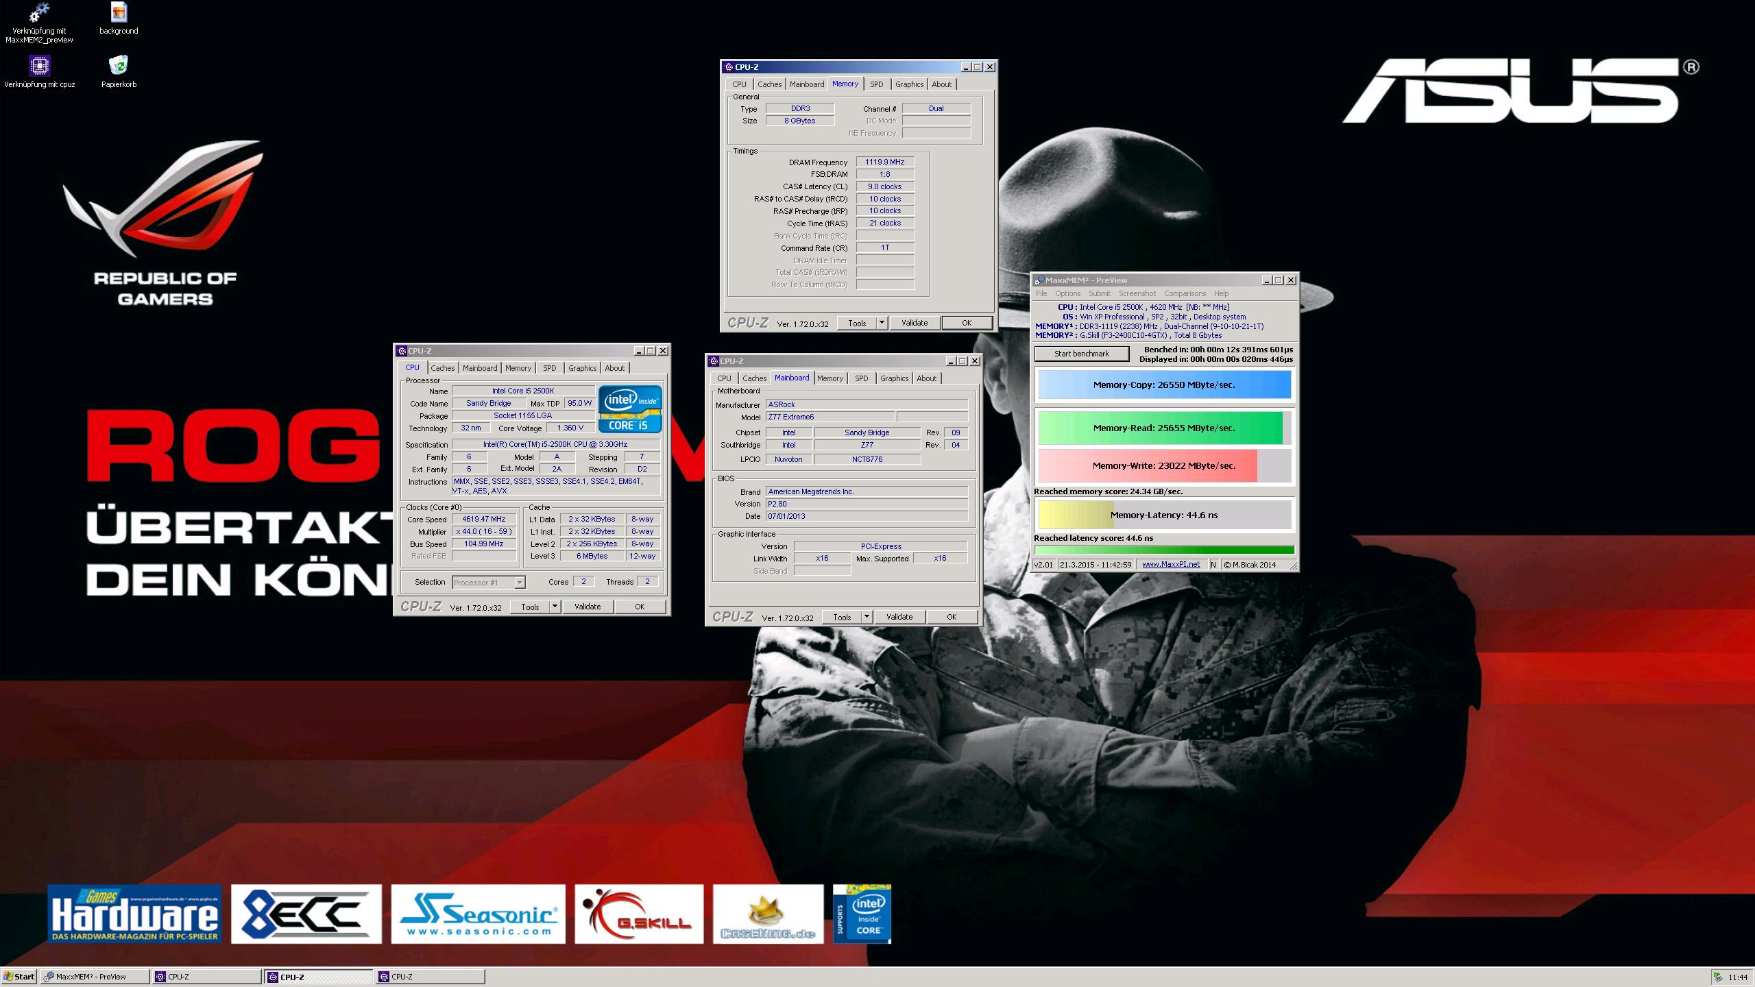Select the background file icon on the desktop
Viewport: 1755px width, 987px height.
pyautogui.click(x=119, y=12)
